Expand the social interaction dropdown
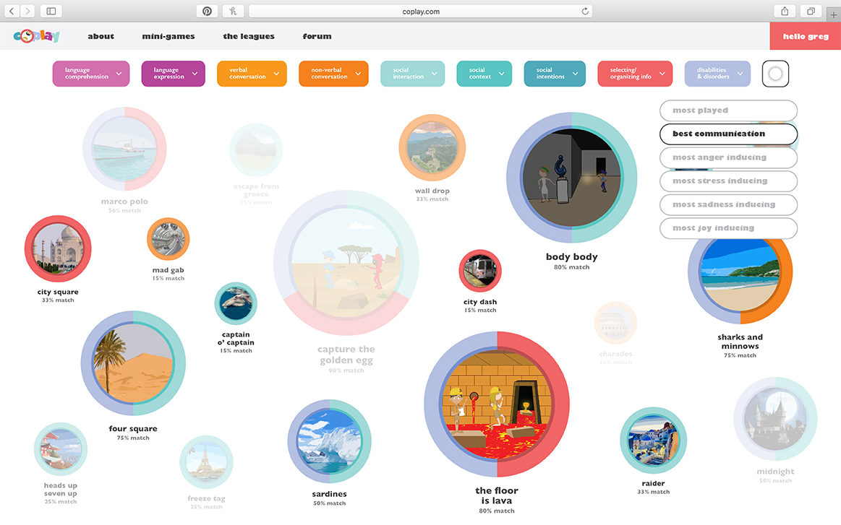This screenshot has height=525, width=841. point(412,74)
